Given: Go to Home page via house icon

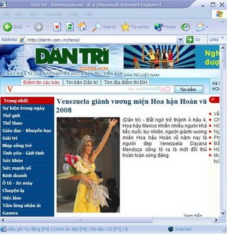Looking at the screenshot, I should pos(82,27).
